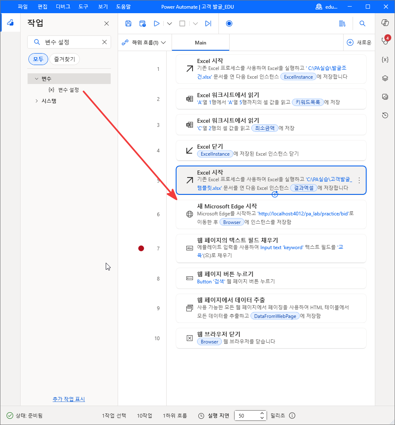Viewport: 395px width, 425px height.
Task: Open the variables {x} pane in sidebar
Action: [385, 59]
